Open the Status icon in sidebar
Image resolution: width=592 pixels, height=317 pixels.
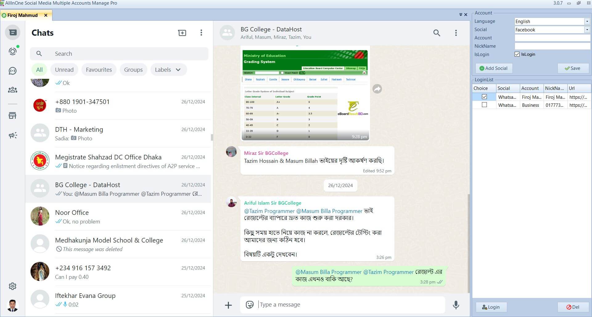click(13, 51)
